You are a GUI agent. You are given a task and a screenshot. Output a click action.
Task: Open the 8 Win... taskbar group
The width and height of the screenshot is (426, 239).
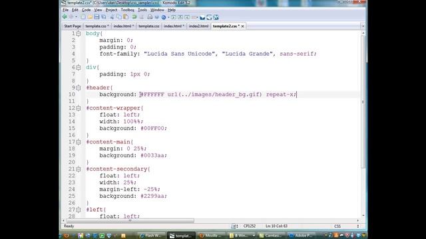coord(240,236)
